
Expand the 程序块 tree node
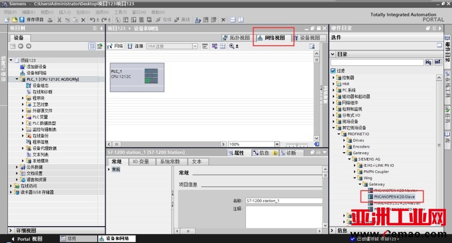coord(23,98)
